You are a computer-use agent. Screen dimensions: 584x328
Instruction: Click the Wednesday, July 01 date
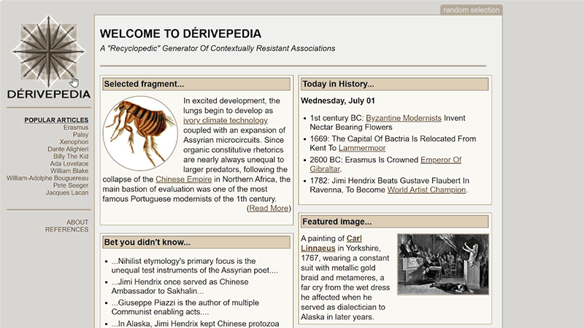337,101
